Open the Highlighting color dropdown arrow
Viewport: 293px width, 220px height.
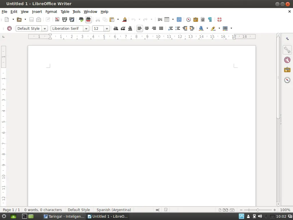pyautogui.click(x=219, y=28)
